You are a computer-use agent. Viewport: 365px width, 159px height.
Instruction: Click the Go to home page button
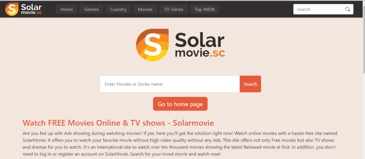click(180, 104)
